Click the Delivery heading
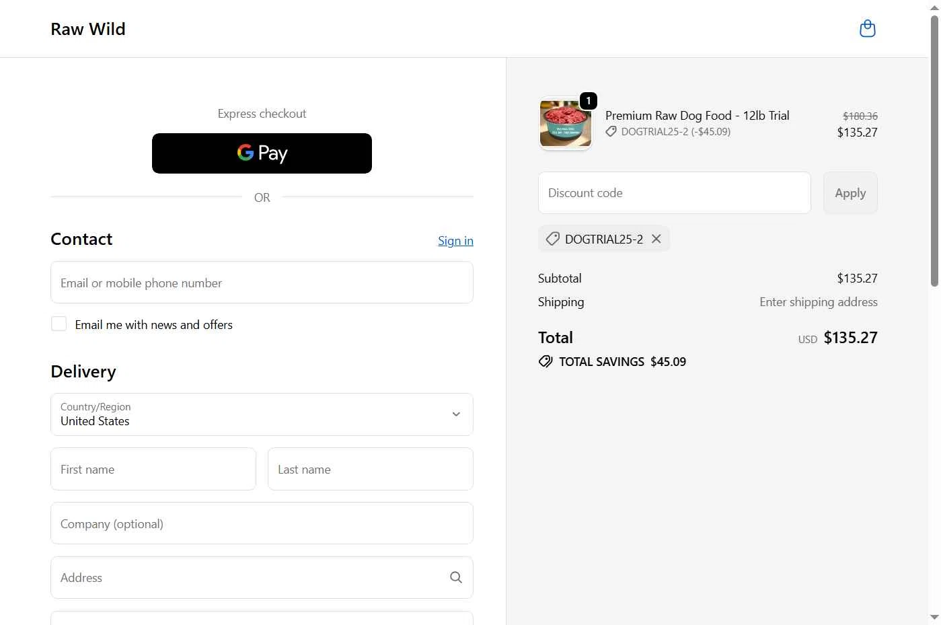 (83, 372)
